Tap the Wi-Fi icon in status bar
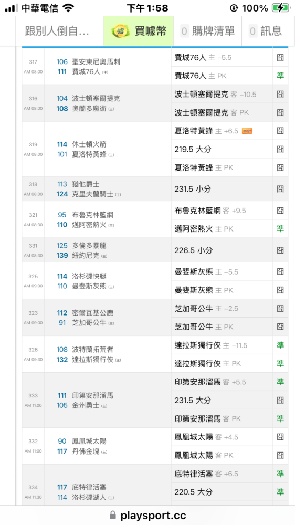Screen dimensions: 295x525 (68, 8)
